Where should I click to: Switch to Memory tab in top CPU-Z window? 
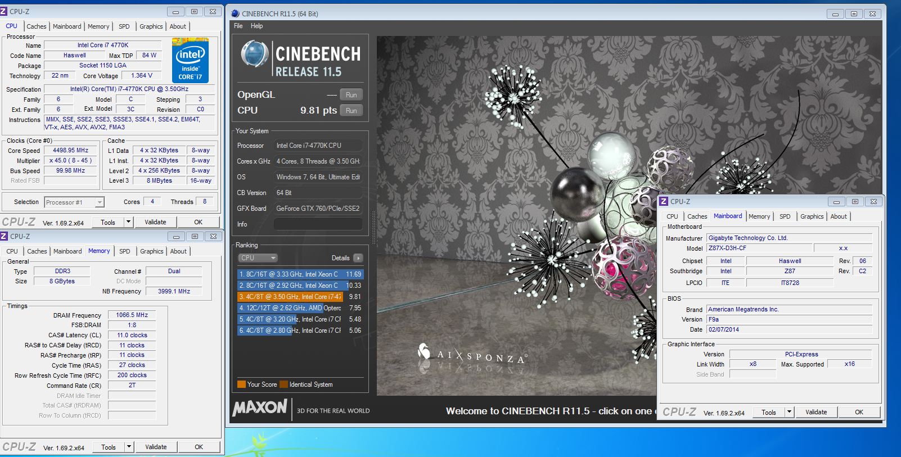(98, 26)
